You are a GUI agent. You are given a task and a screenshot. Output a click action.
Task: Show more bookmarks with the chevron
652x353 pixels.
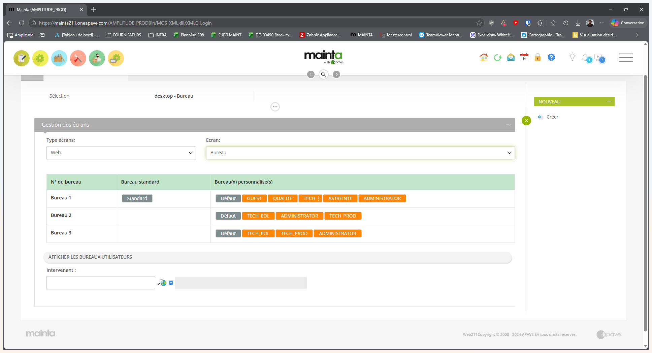(x=637, y=35)
